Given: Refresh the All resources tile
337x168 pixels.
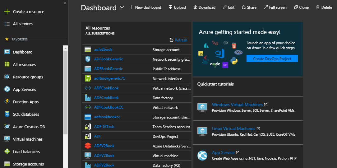Looking at the screenshot, I should (178, 40).
